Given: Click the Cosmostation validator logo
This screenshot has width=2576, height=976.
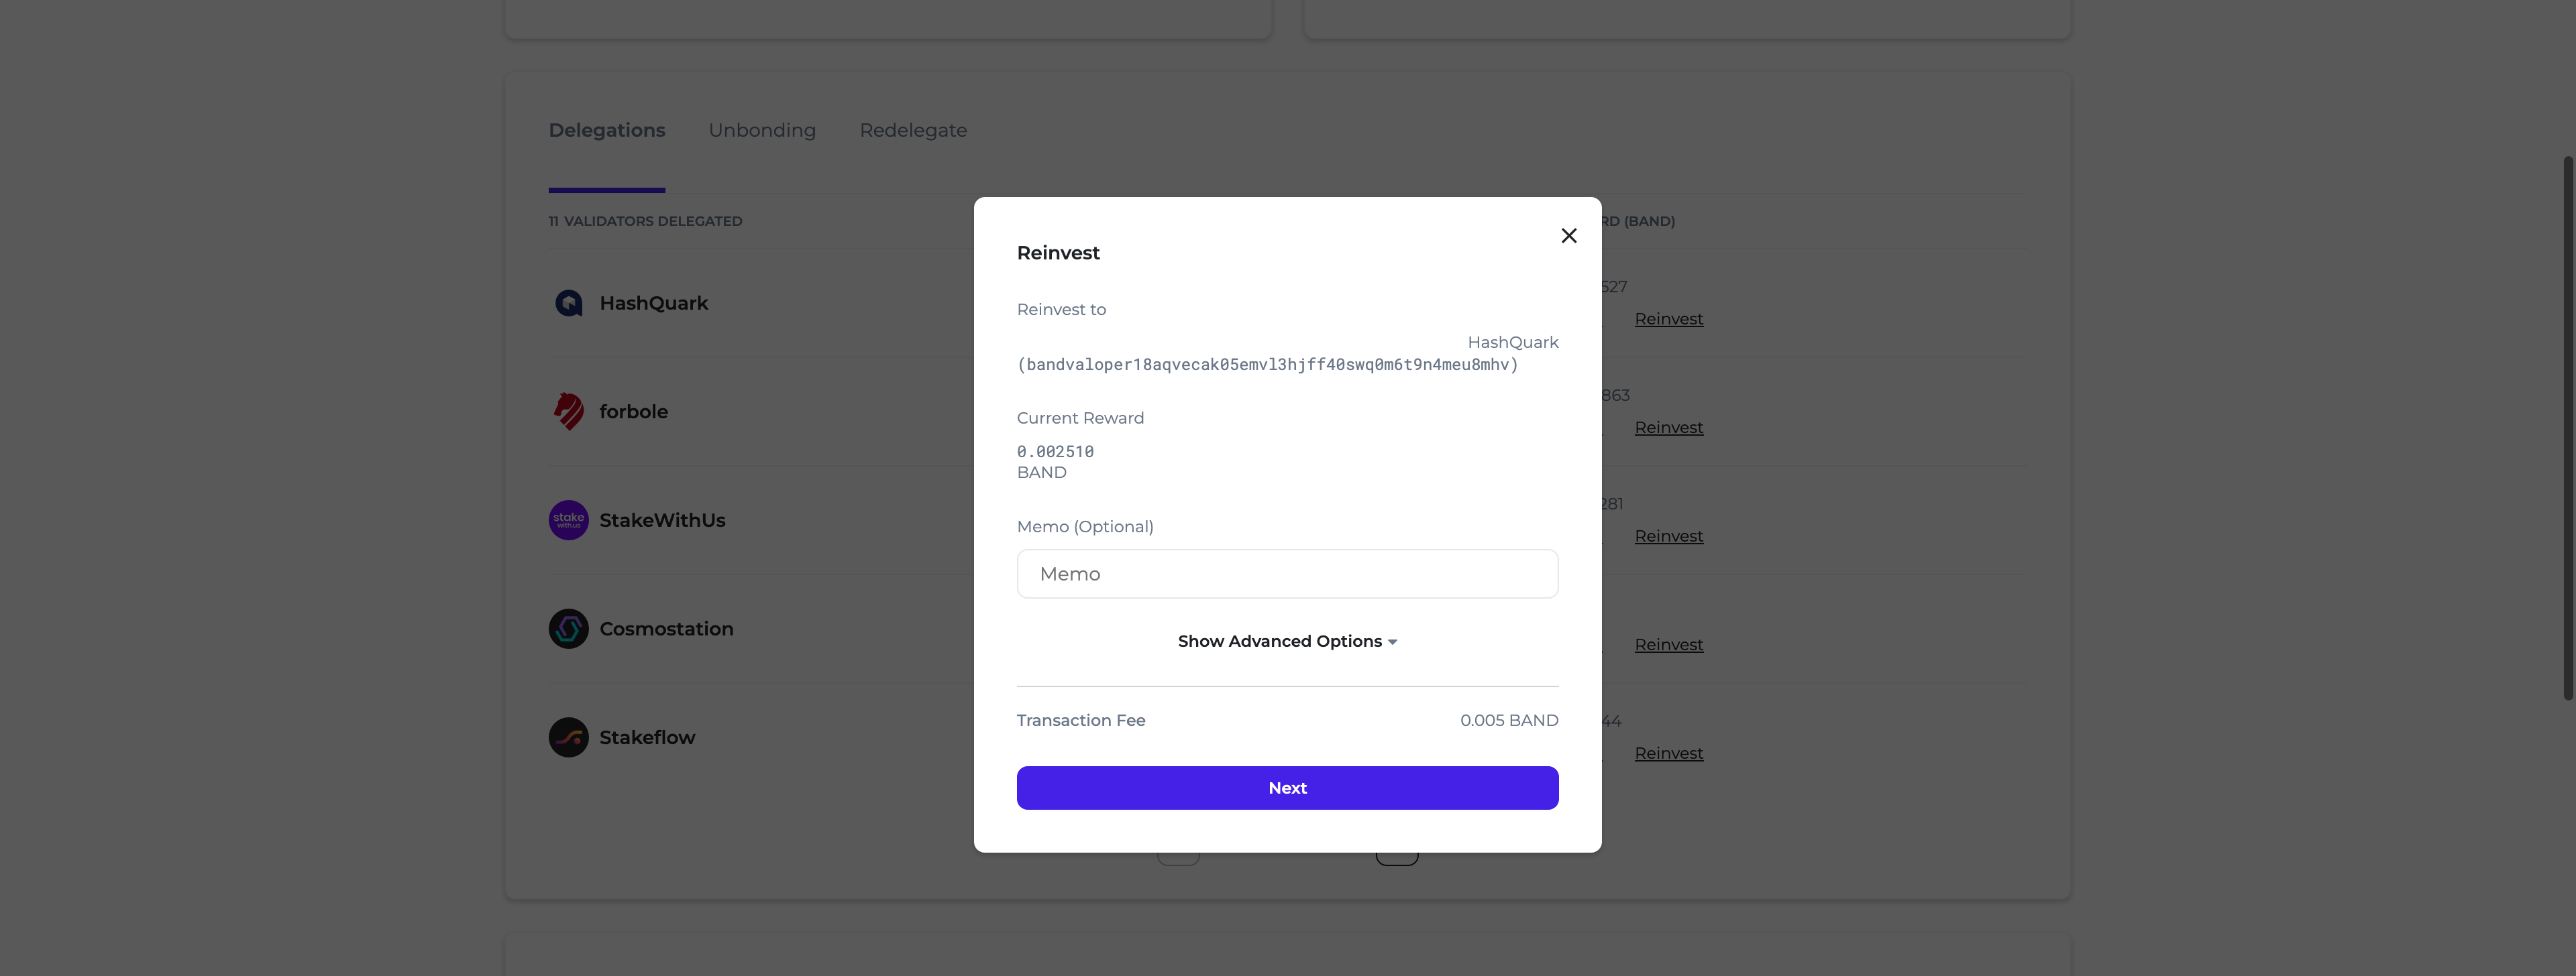Looking at the screenshot, I should (569, 629).
